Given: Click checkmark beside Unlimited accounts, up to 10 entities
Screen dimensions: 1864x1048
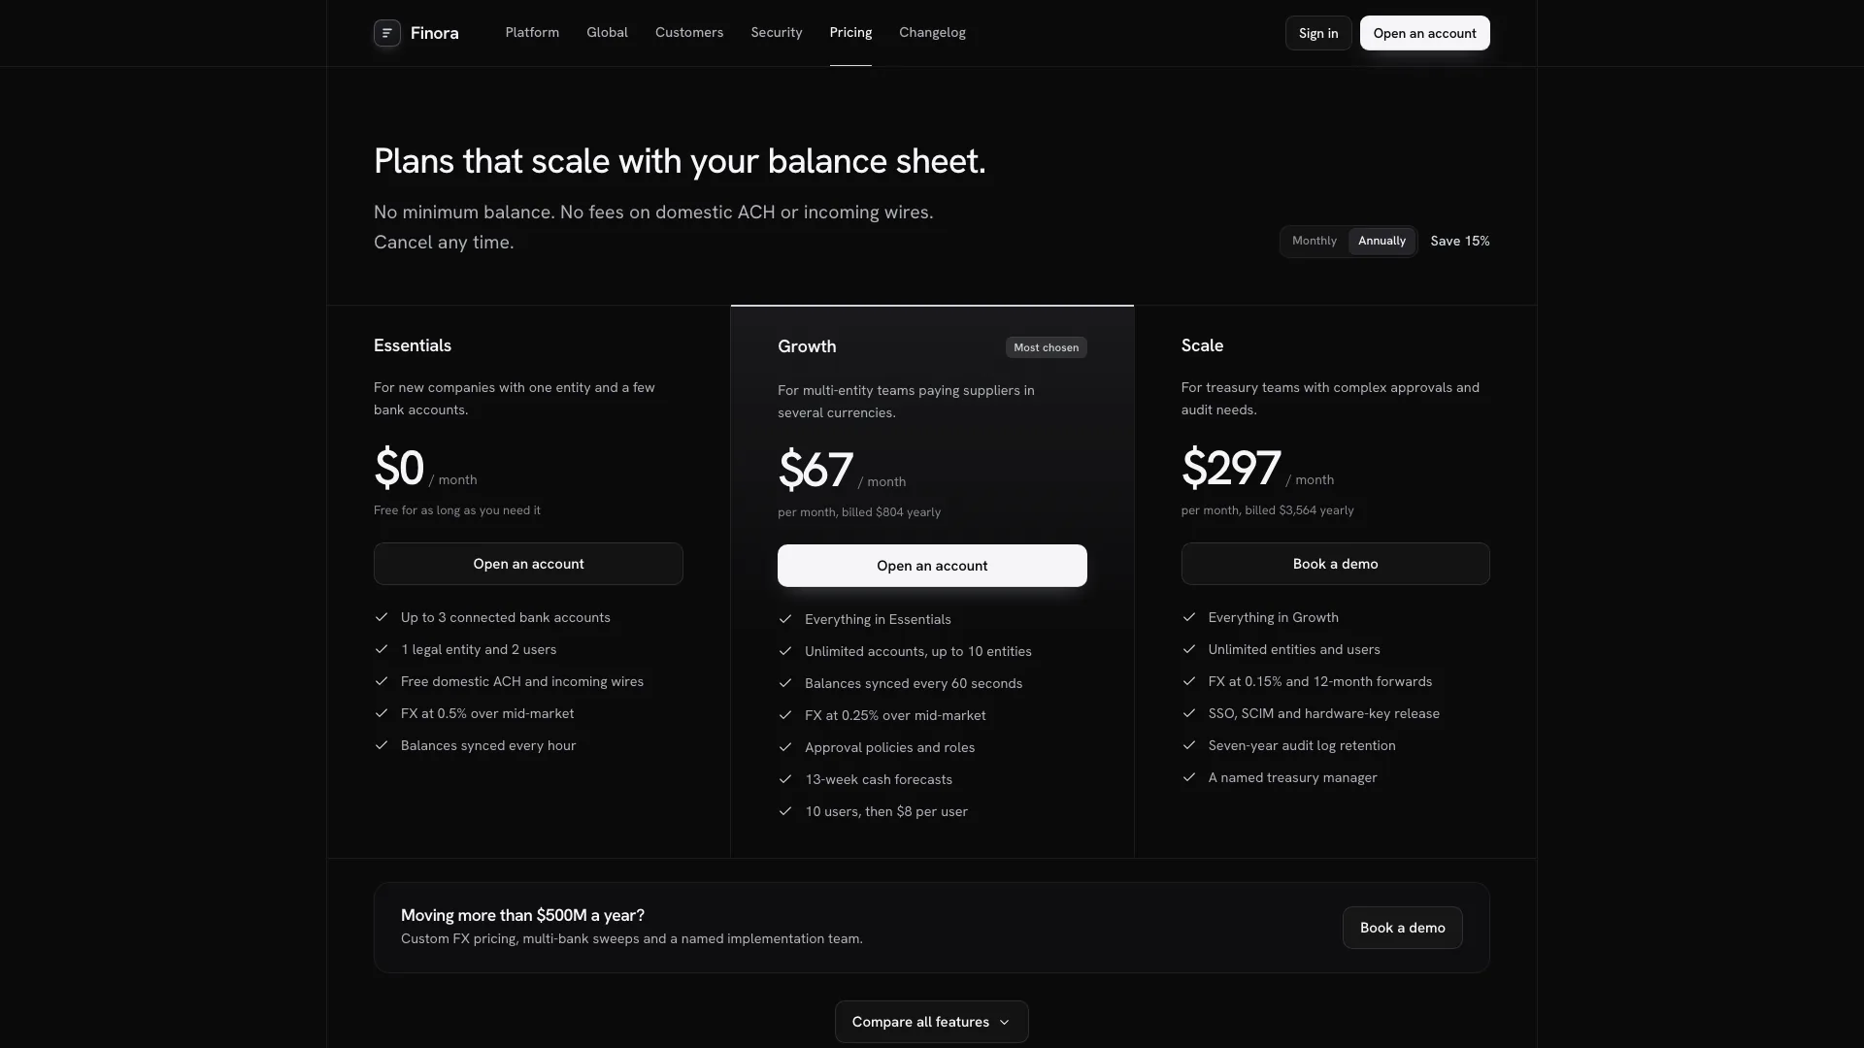Looking at the screenshot, I should (x=785, y=651).
